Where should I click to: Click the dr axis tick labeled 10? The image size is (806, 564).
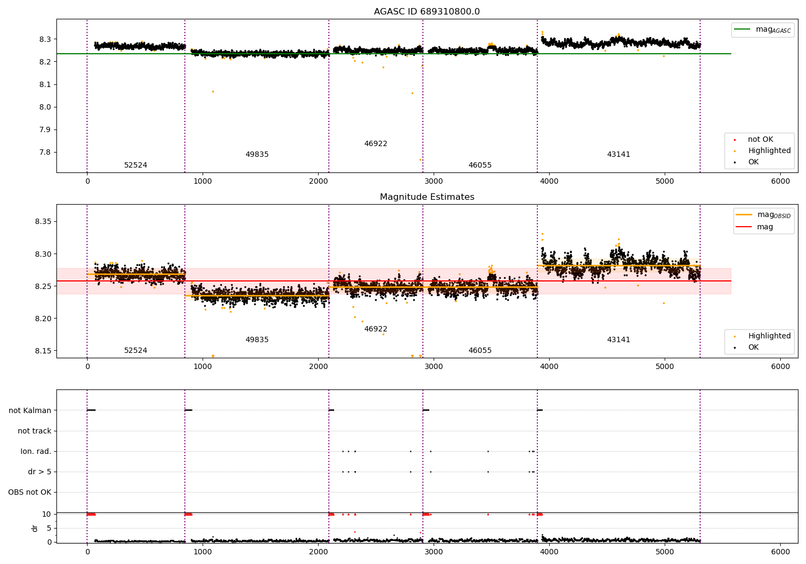pos(47,514)
